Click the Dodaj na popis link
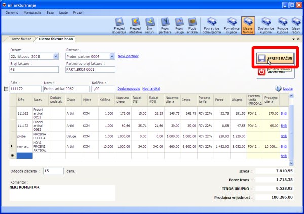Image resolution: width=304 pixels, height=214 pixels. 129,88
